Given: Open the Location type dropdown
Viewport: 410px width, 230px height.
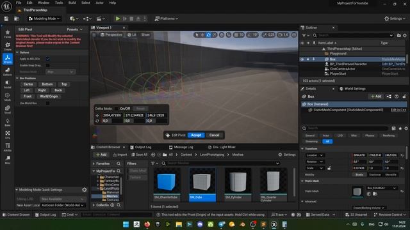Looking at the screenshot, I should 315,155.
